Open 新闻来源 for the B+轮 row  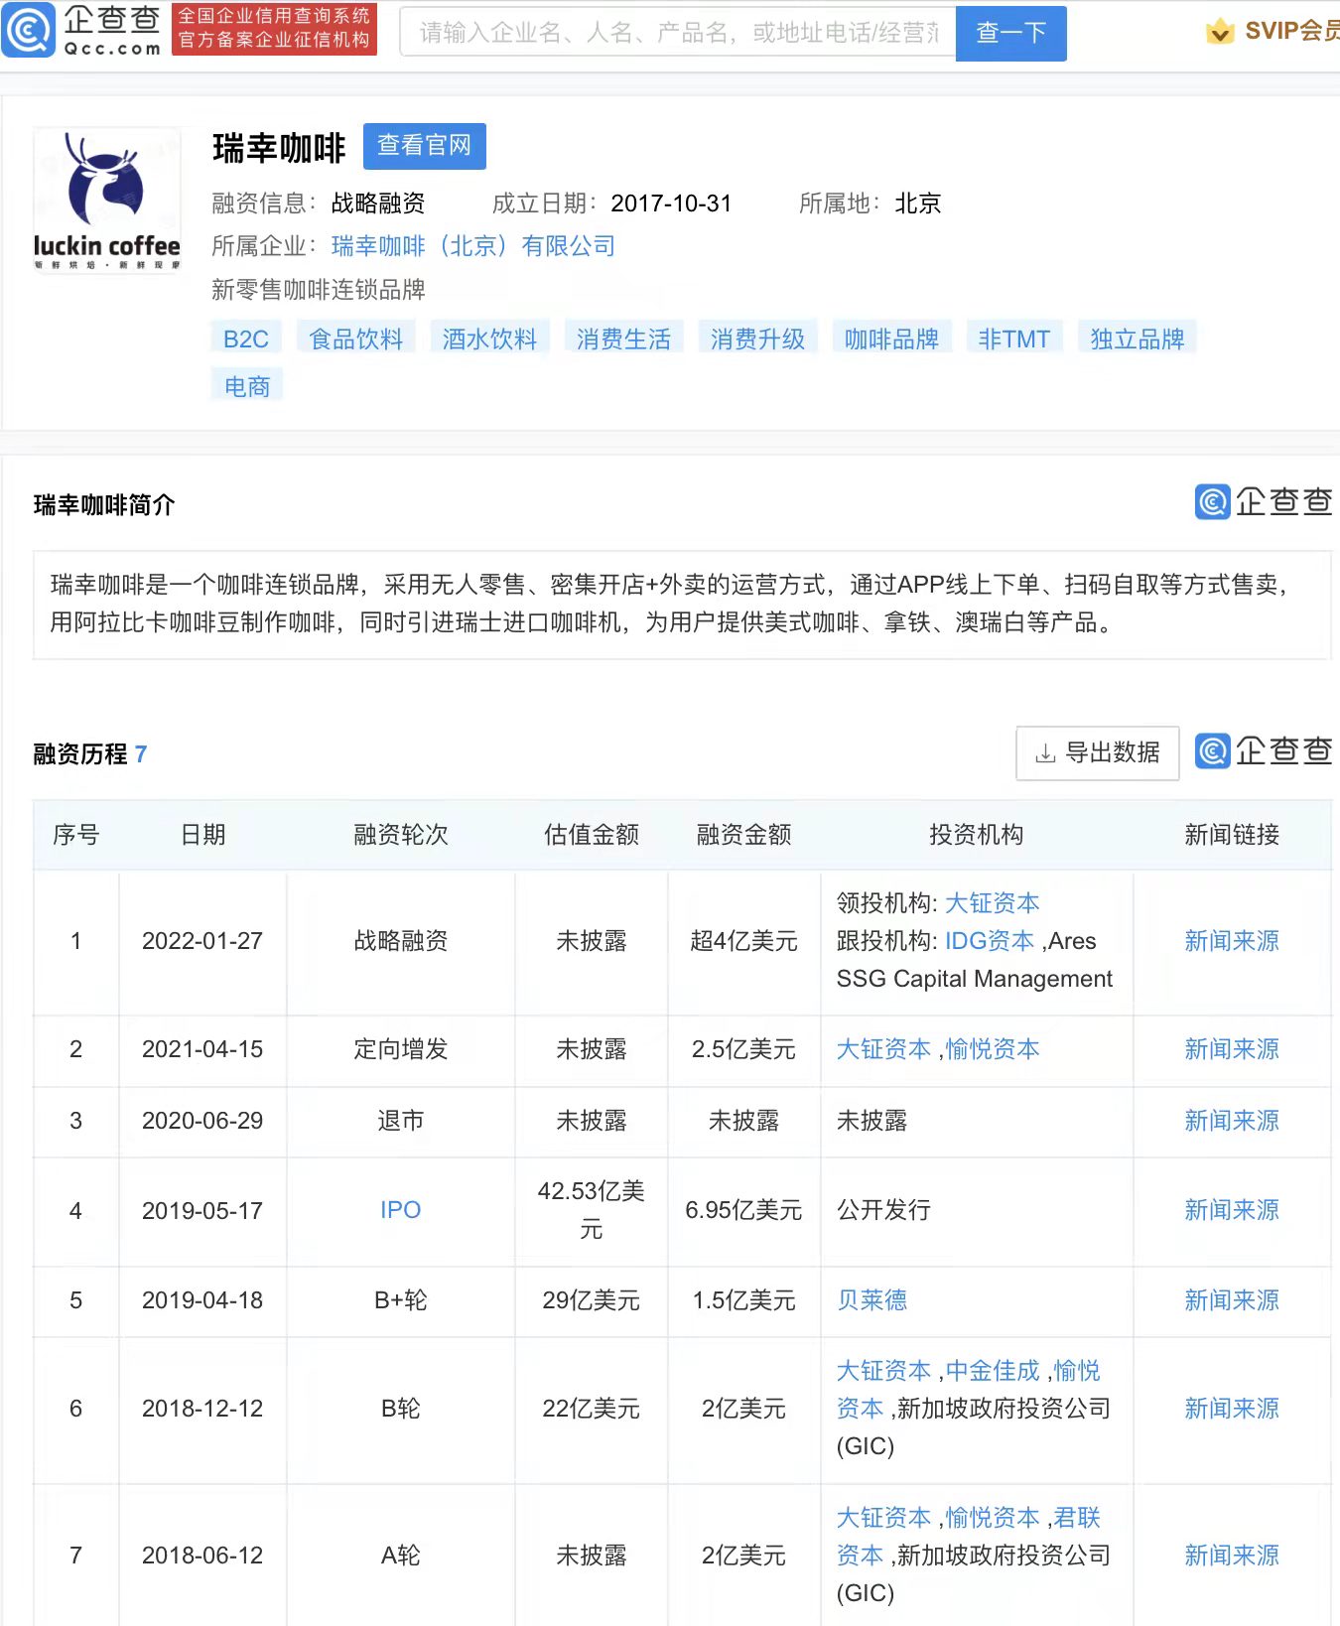[1232, 1300]
